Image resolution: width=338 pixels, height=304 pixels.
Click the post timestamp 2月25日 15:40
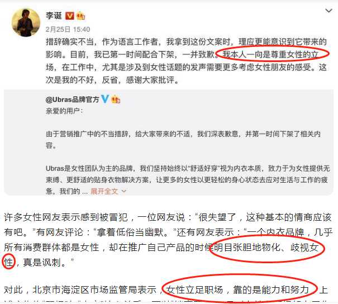[x=68, y=29]
